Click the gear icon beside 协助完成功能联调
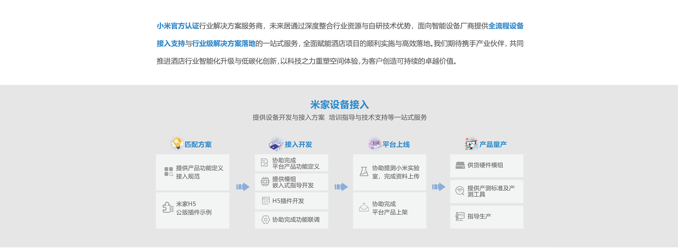 click(266, 219)
